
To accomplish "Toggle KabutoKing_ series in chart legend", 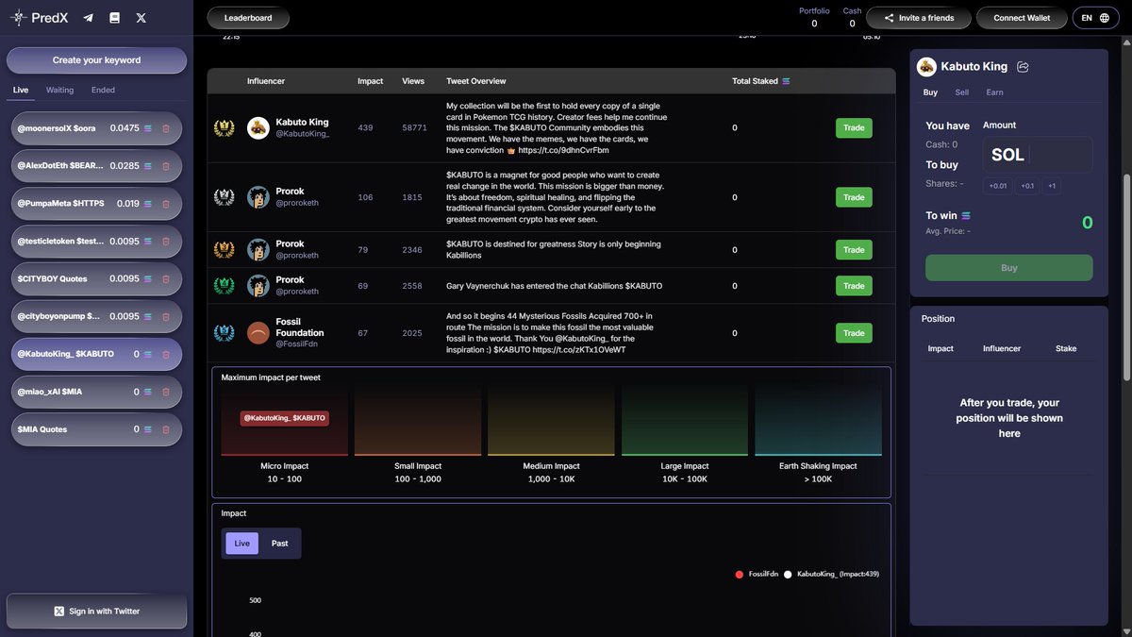I will coord(832,574).
